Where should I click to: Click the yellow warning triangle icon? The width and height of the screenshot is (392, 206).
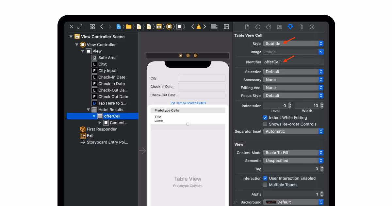click(x=199, y=27)
